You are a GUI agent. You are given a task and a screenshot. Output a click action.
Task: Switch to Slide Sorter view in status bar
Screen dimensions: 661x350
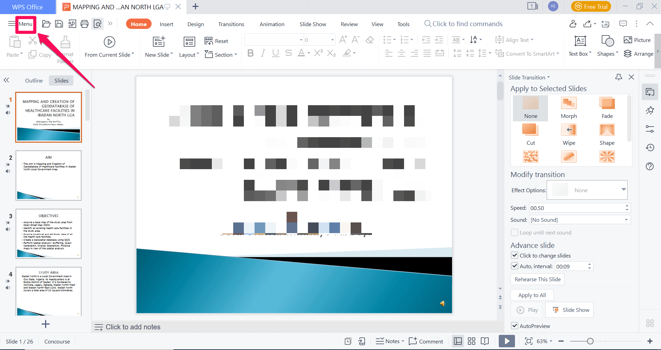click(x=472, y=341)
